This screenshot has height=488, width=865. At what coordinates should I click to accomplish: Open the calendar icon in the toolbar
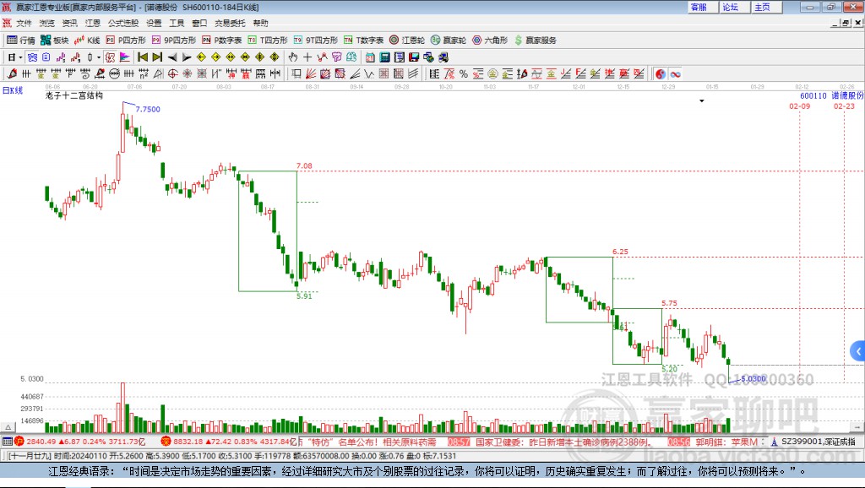tap(370, 57)
